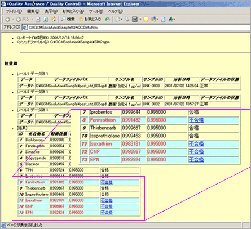Click value 0.982924 in lower EPN row
The width and height of the screenshot is (251, 229).
(57, 212)
